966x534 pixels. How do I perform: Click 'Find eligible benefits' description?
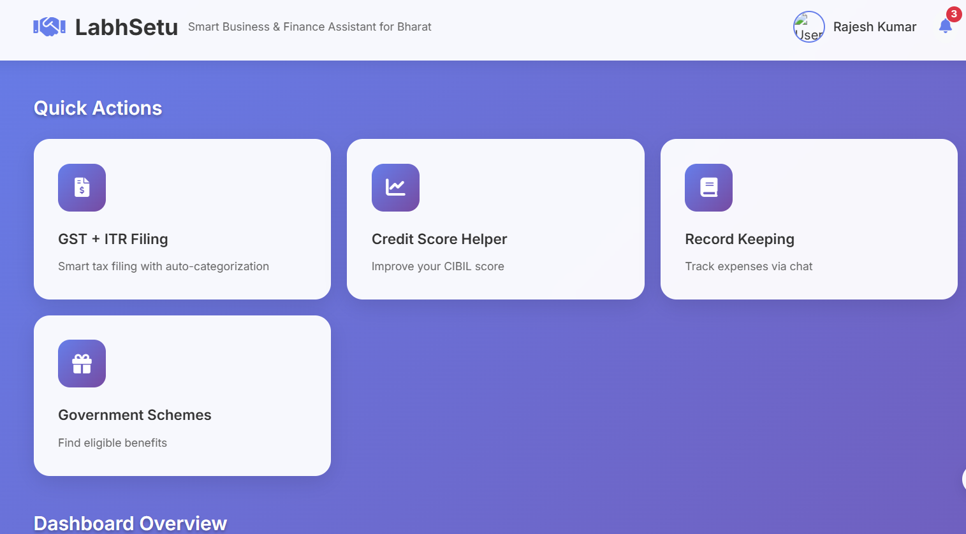112,443
